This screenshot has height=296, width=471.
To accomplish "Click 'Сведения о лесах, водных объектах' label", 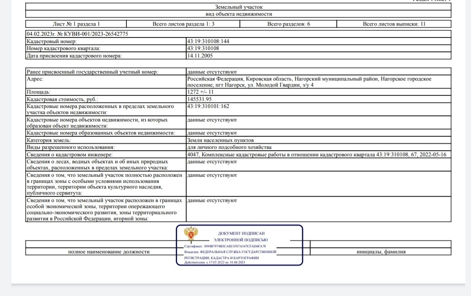I will pyautogui.click(x=97, y=165).
